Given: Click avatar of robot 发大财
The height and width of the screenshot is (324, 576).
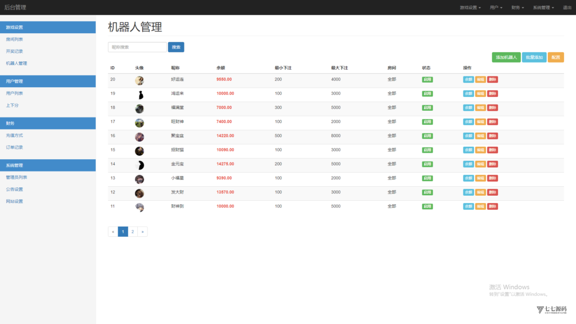Looking at the screenshot, I should 139,193.
